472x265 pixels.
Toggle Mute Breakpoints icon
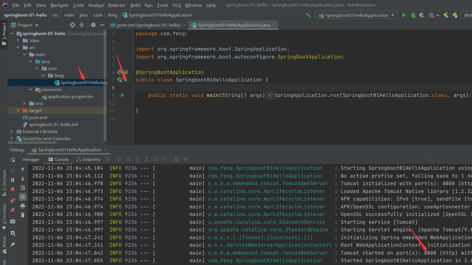[13, 210]
